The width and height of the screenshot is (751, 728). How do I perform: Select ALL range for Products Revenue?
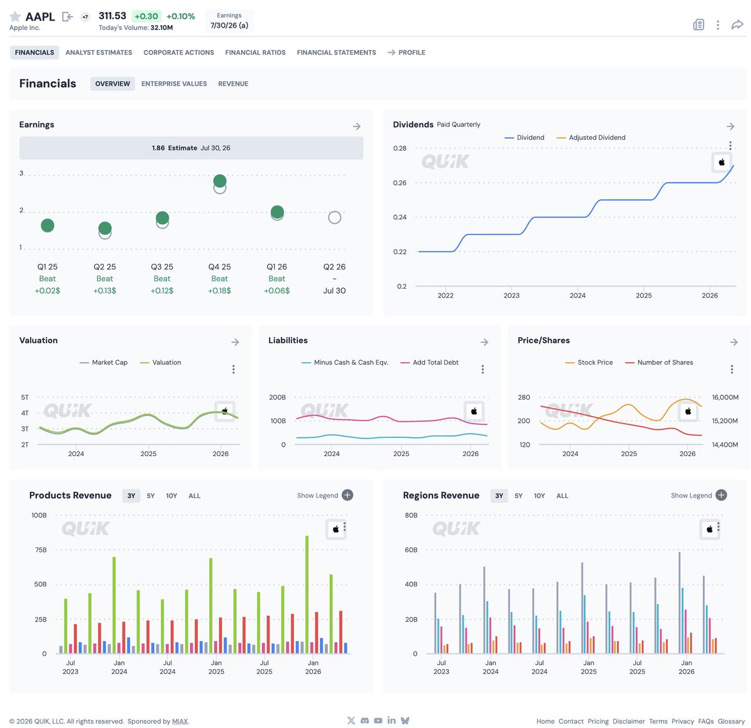pos(195,496)
